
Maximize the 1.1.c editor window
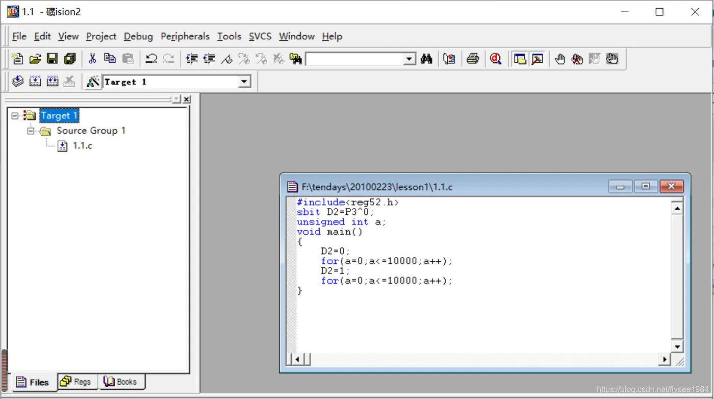pyautogui.click(x=646, y=186)
